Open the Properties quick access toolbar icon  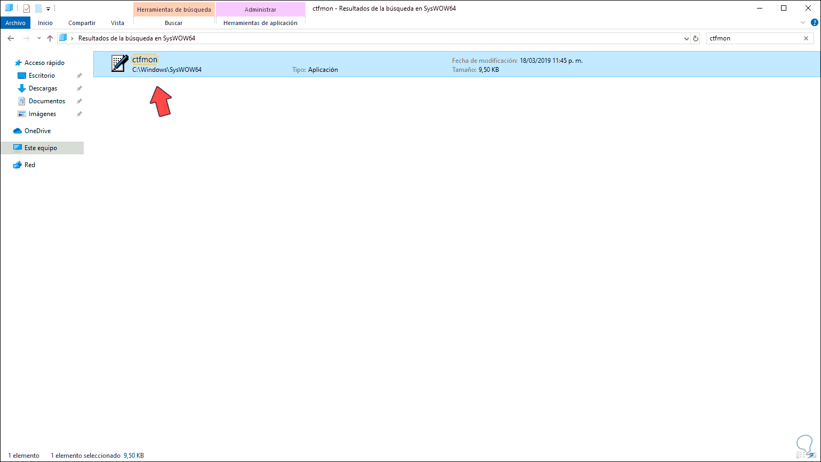pyautogui.click(x=26, y=8)
